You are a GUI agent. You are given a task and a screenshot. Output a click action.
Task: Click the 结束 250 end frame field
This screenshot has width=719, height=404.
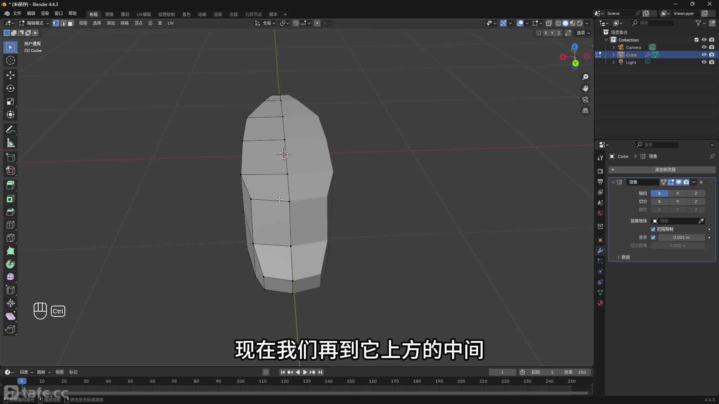click(575, 372)
